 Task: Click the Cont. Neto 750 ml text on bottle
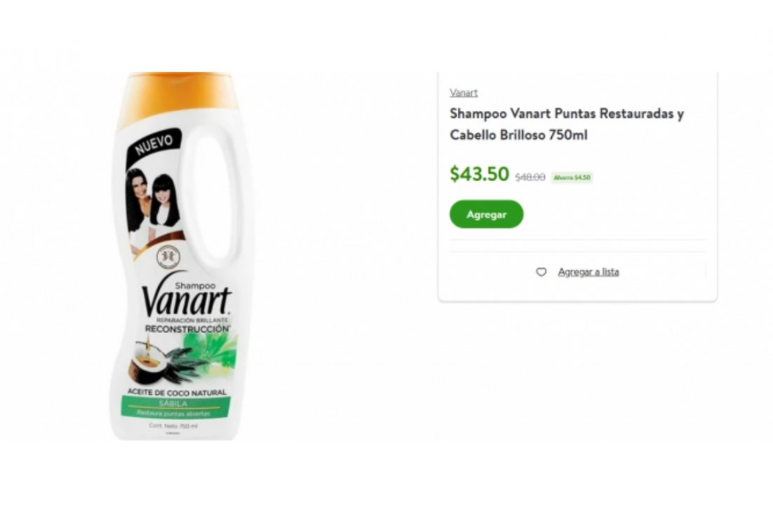(173, 426)
